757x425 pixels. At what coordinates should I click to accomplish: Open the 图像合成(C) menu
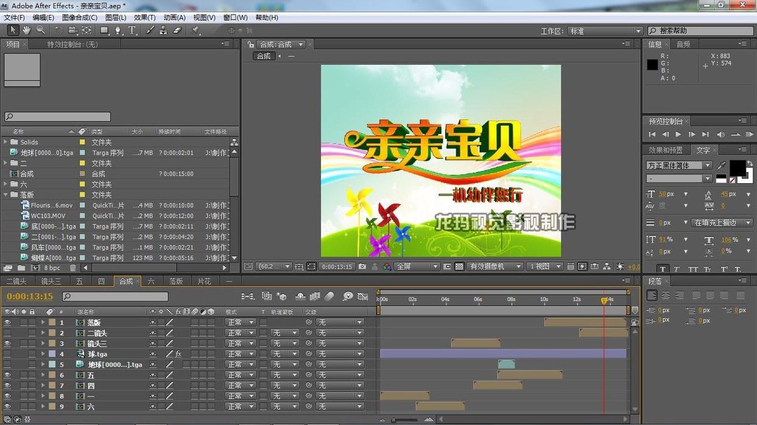[79, 18]
